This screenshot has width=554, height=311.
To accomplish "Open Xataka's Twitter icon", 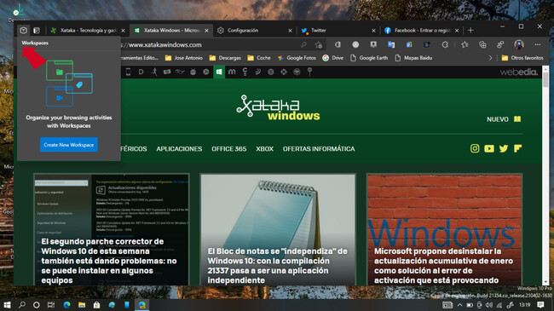I will pos(504,148).
